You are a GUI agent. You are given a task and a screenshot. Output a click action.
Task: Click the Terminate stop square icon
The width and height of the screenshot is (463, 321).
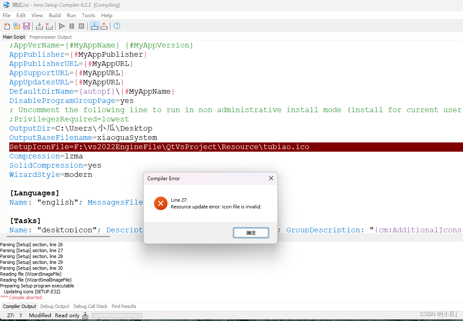pos(81,26)
